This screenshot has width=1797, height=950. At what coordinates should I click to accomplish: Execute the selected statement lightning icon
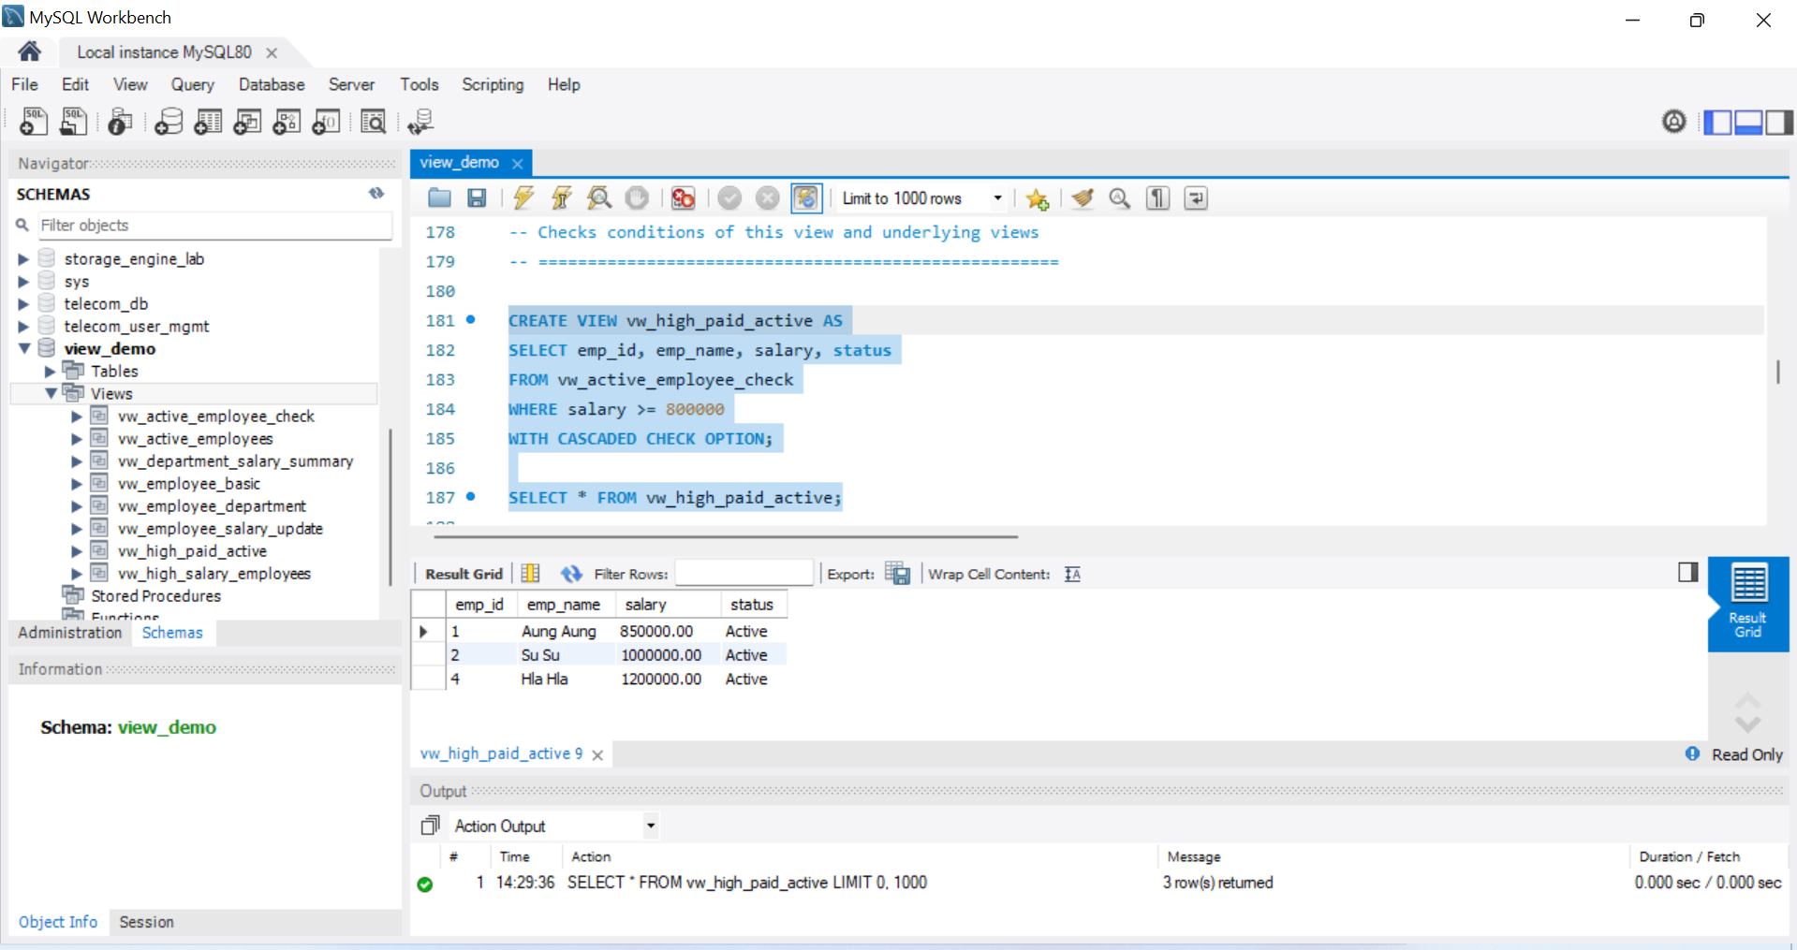coord(523,197)
